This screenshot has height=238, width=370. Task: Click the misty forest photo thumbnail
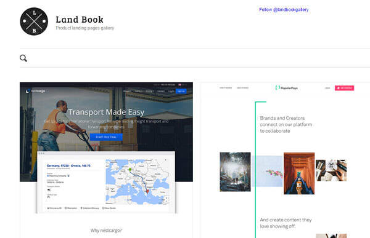tap(235, 172)
